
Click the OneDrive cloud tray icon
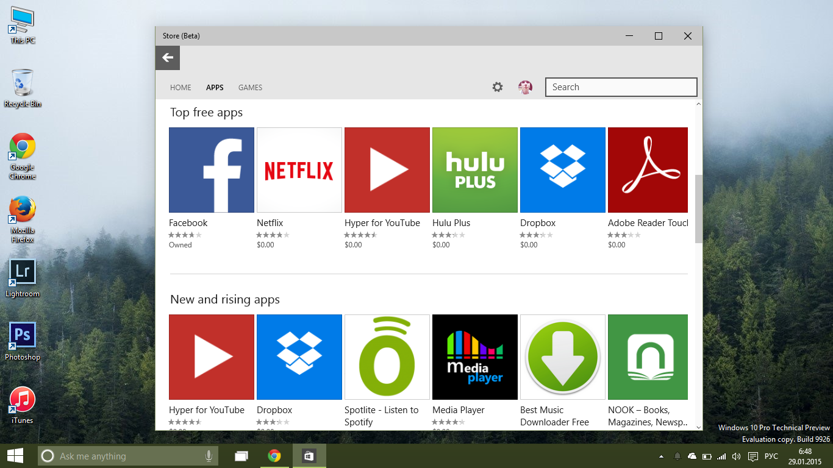(692, 456)
